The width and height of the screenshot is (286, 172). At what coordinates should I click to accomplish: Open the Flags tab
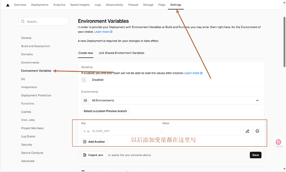pyautogui.click(x=162, y=5)
